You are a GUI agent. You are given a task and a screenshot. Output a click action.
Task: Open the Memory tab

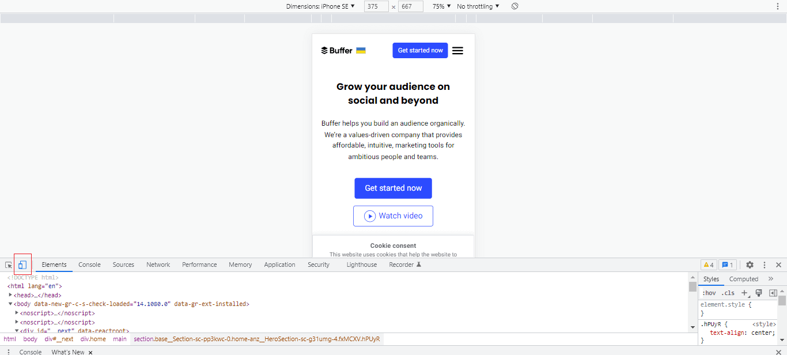tap(240, 265)
